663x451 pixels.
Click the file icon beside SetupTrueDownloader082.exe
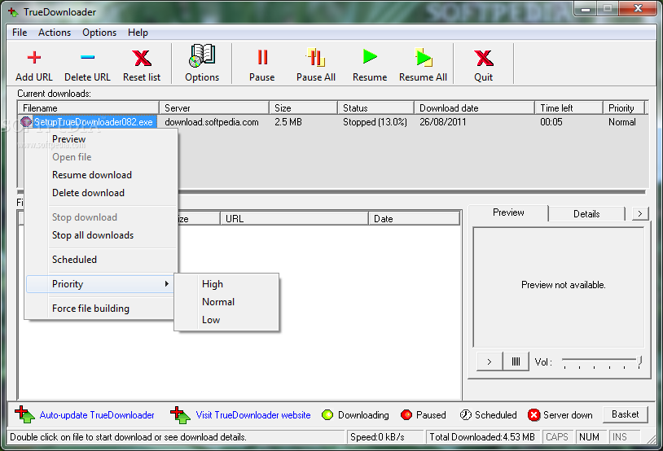click(26, 122)
